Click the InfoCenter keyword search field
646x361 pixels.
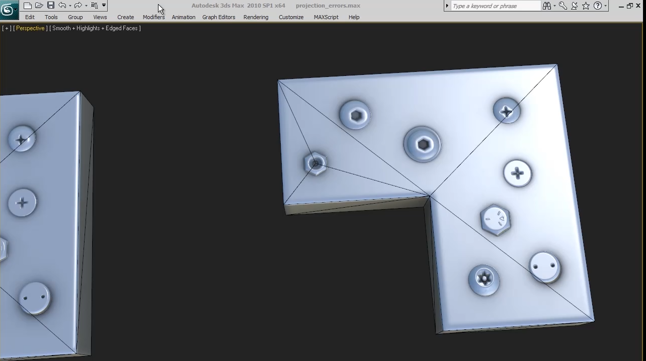(x=496, y=6)
